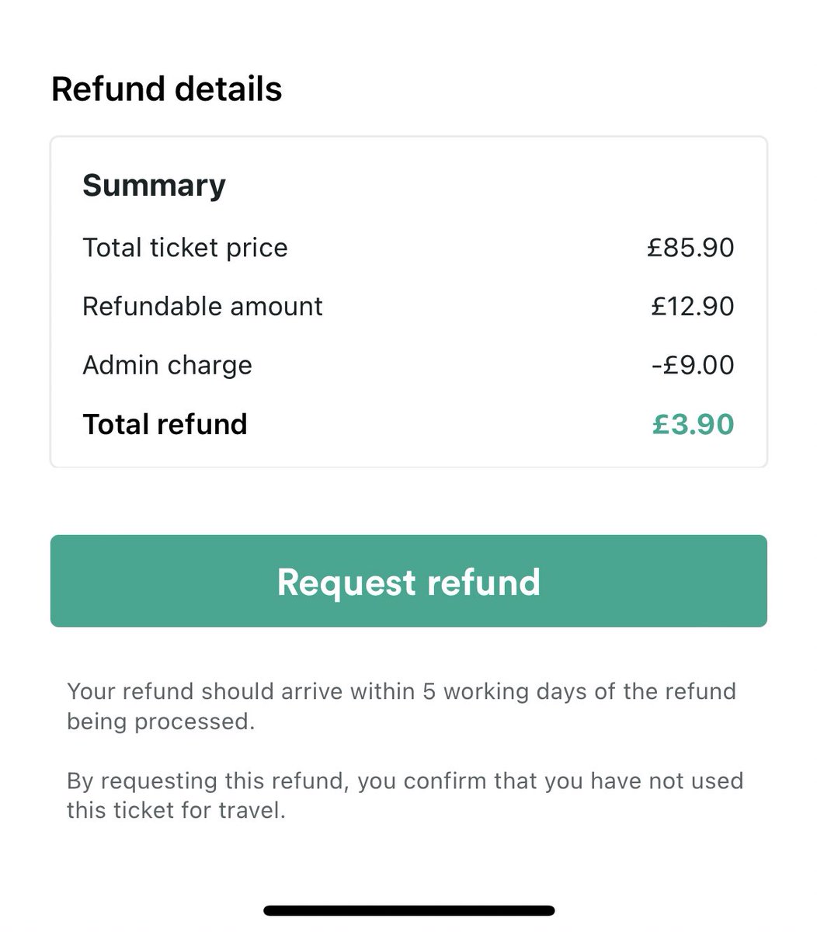Viewport: 817px width, 932px height.
Task: Click the ticket not used confirmation text
Action: point(405,781)
